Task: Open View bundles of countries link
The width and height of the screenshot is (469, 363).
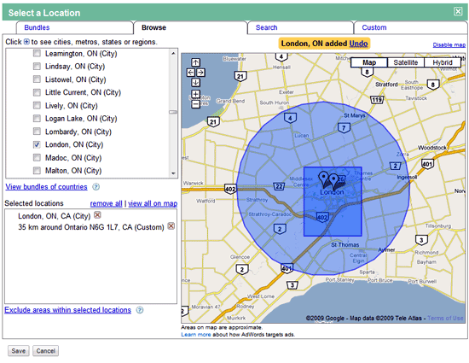Action: (x=46, y=187)
